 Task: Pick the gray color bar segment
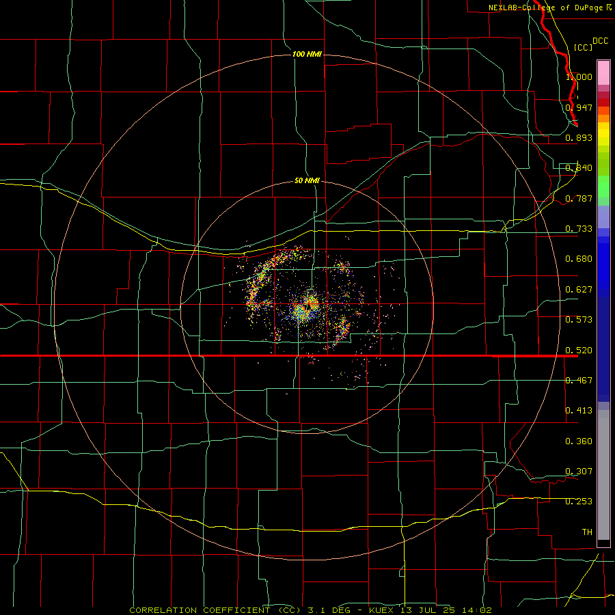coord(603,475)
